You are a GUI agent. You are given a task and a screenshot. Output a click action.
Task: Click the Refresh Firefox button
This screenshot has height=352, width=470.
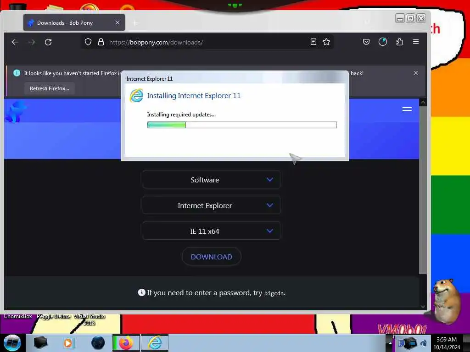50,88
